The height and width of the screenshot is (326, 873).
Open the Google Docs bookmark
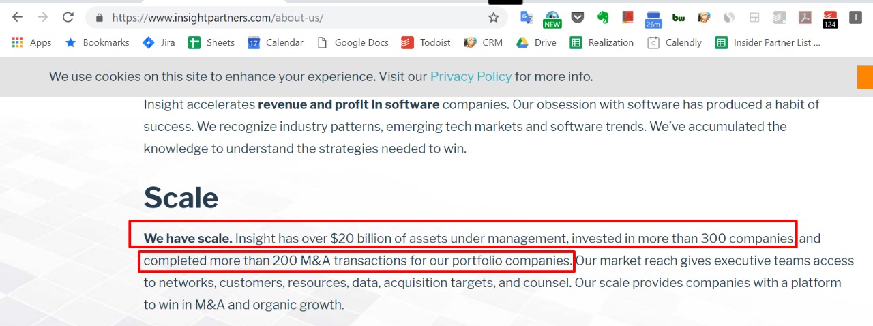coord(353,42)
